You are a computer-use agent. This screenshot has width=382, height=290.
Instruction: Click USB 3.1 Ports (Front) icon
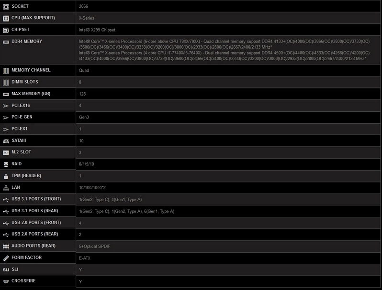pyautogui.click(x=6, y=200)
